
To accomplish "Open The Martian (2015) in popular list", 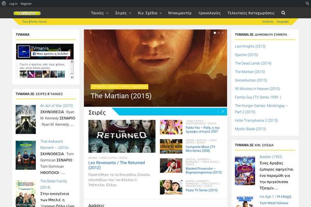I will [250, 72].
